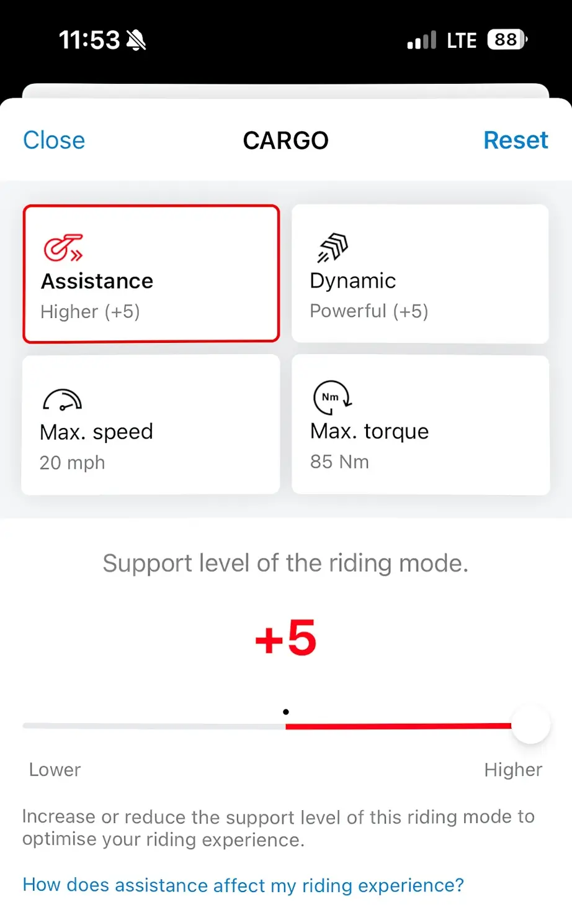This screenshot has width=572, height=907.
Task: Click the cellular signal strength icon
Action: click(x=421, y=40)
